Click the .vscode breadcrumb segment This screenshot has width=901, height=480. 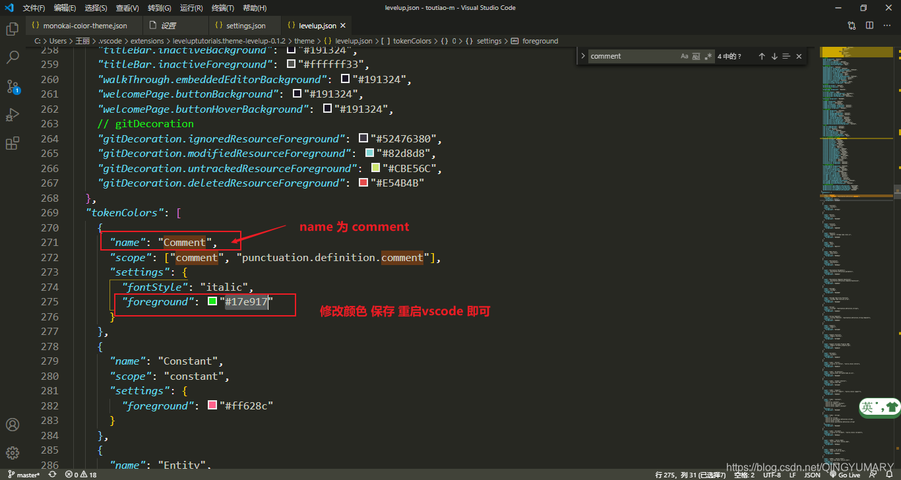[x=110, y=41]
